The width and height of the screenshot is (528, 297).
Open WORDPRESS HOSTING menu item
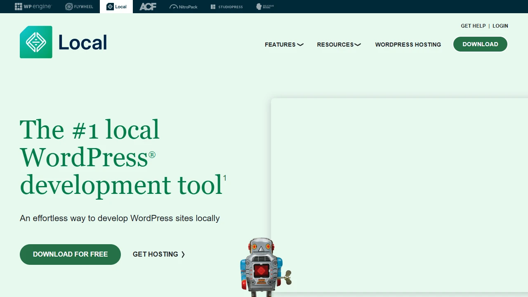click(x=408, y=45)
